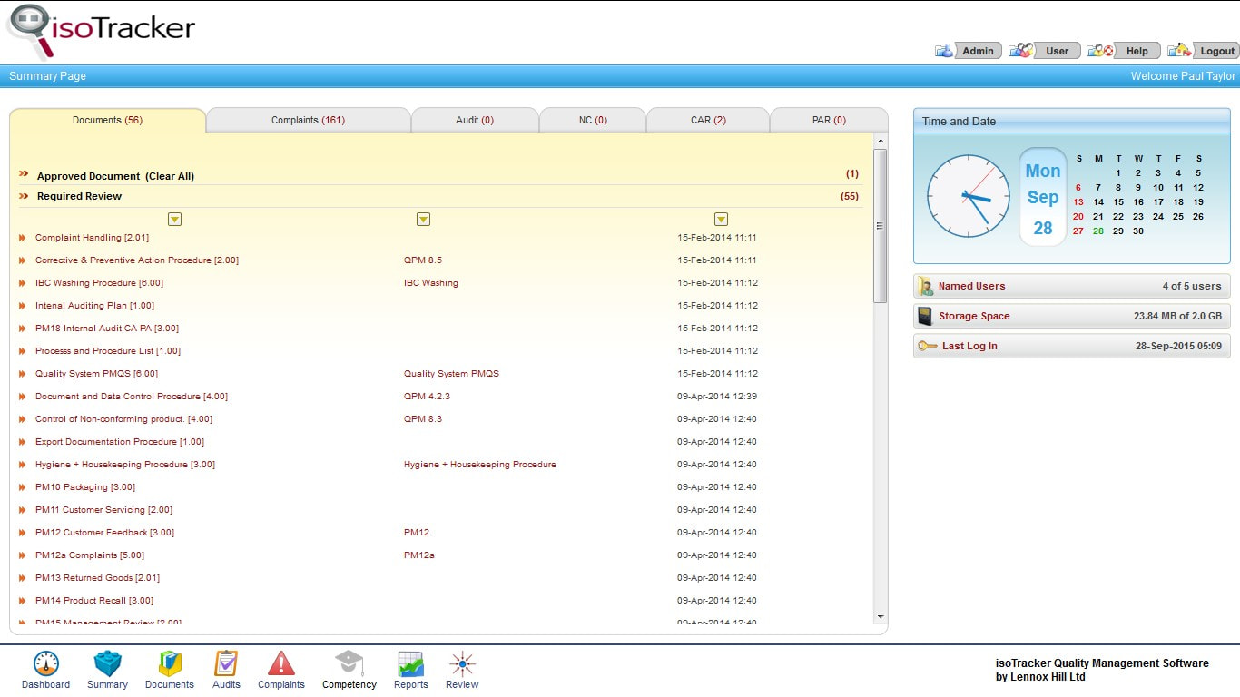This screenshot has width=1240, height=697.
Task: Open the first column filter dropdown arrow
Action: click(x=175, y=220)
